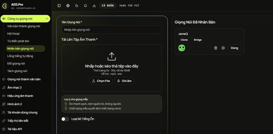Viewport: 273px width, 134px height.
Task: Click the JameQ voice name
Action: [183, 34]
